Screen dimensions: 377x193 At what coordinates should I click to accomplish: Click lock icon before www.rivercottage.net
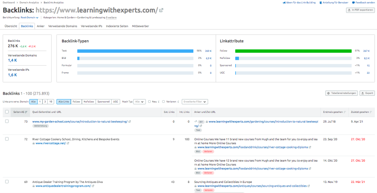pos(34,143)
